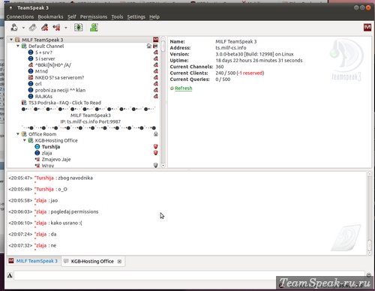Click the red M server logo on the toolbar's right side
375x291 pixels.
(x=367, y=27)
